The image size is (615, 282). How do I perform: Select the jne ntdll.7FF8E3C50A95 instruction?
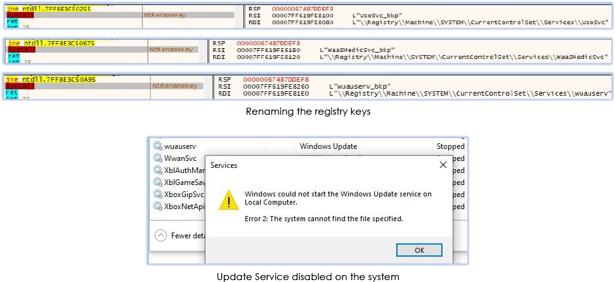tap(51, 79)
